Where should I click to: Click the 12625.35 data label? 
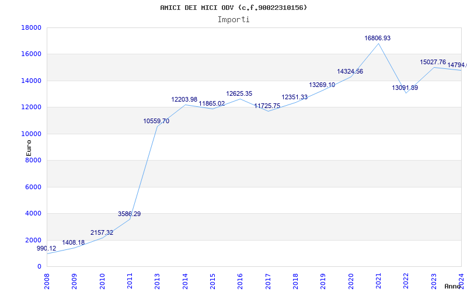[x=239, y=93]
